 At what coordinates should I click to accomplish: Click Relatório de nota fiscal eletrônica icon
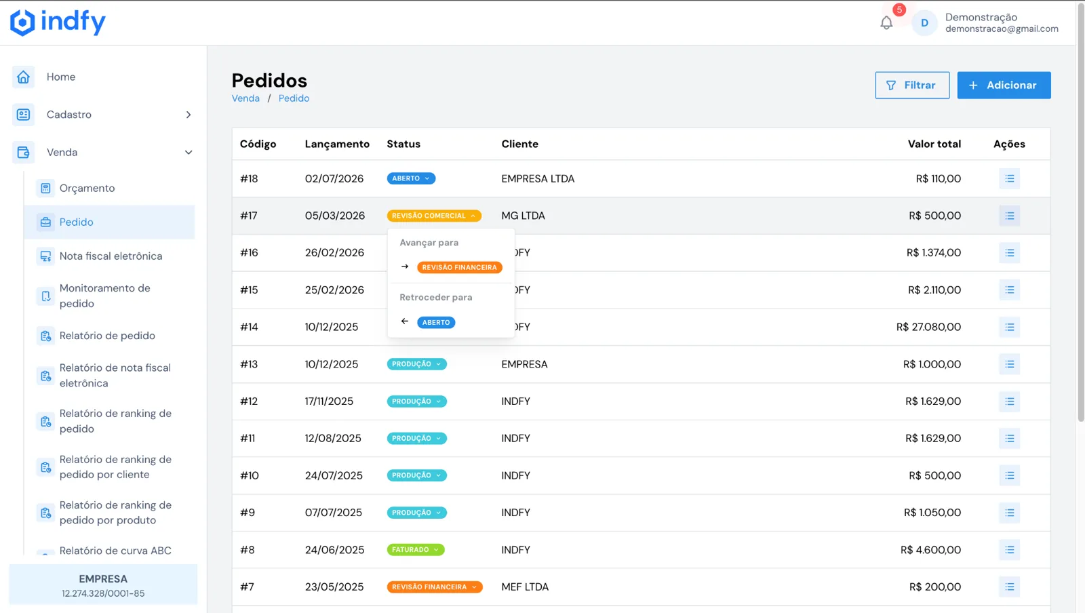pos(45,375)
